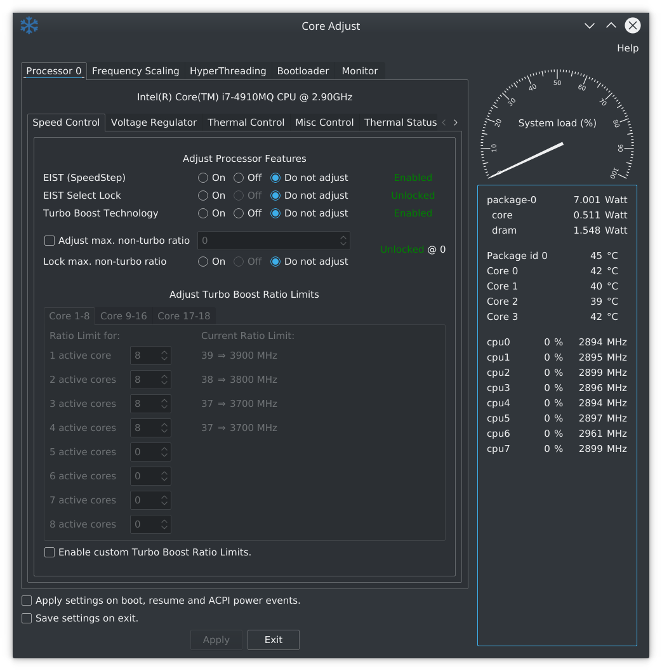The height and width of the screenshot is (671, 662).
Task: Check Save settings on exit
Action: (27, 618)
